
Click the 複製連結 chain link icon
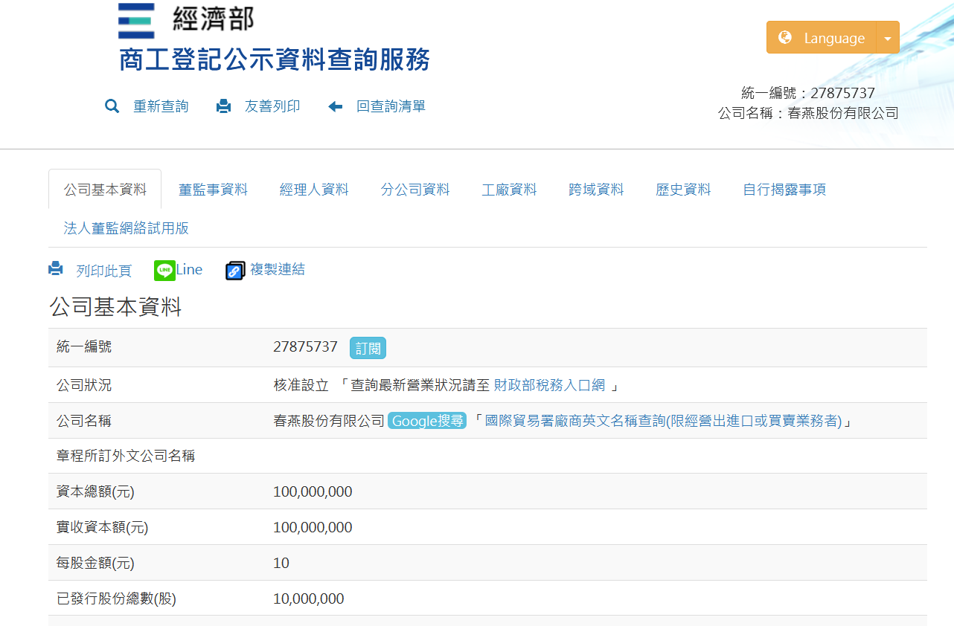click(235, 271)
